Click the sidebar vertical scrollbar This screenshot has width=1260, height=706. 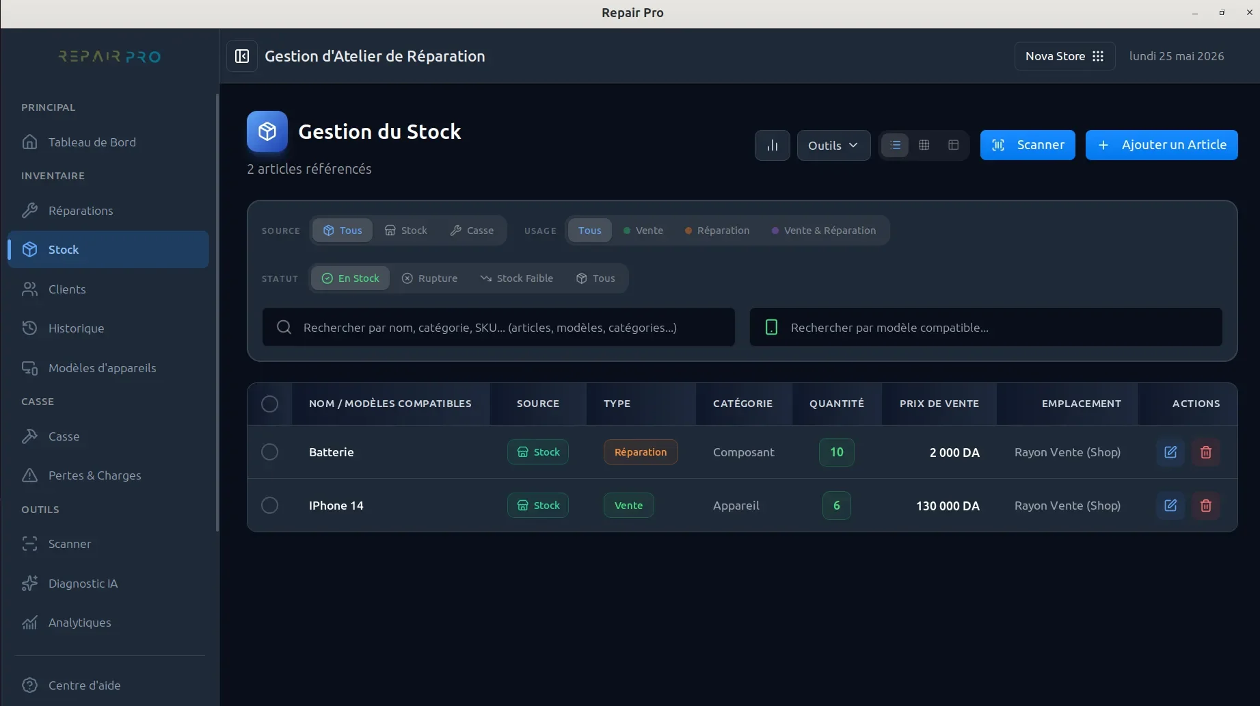pyautogui.click(x=217, y=313)
